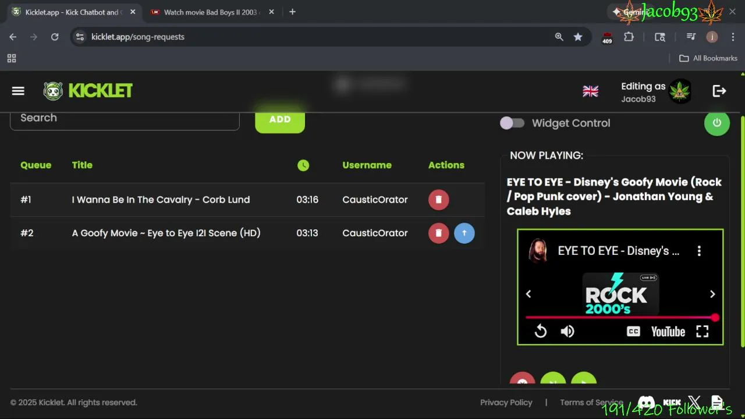Click the 03:16 duration value
This screenshot has height=419, width=745.
(307, 200)
